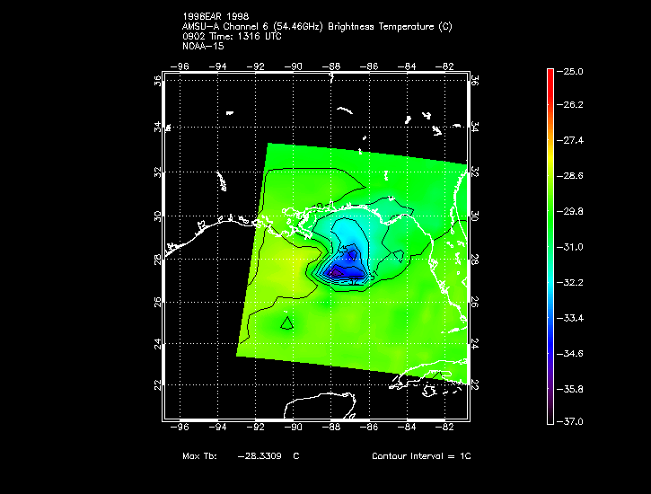Click the right axis latitude label '36'
This screenshot has height=494, width=651.
tap(475, 81)
